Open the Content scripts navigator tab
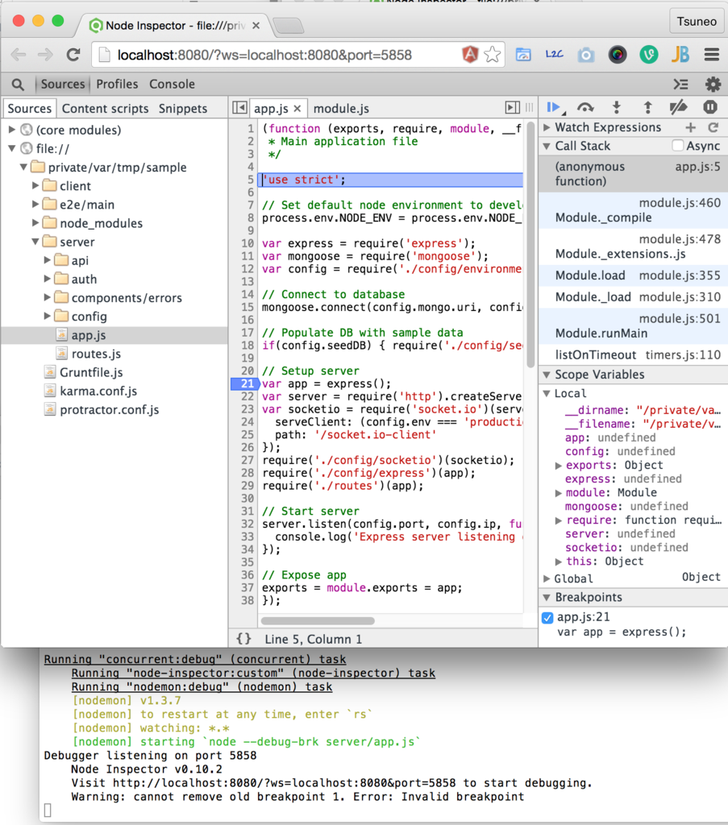 click(x=106, y=109)
